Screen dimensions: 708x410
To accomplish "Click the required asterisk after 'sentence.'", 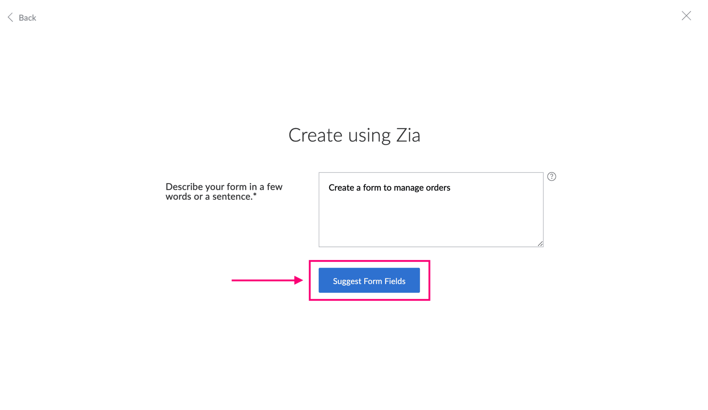I will coord(255,195).
